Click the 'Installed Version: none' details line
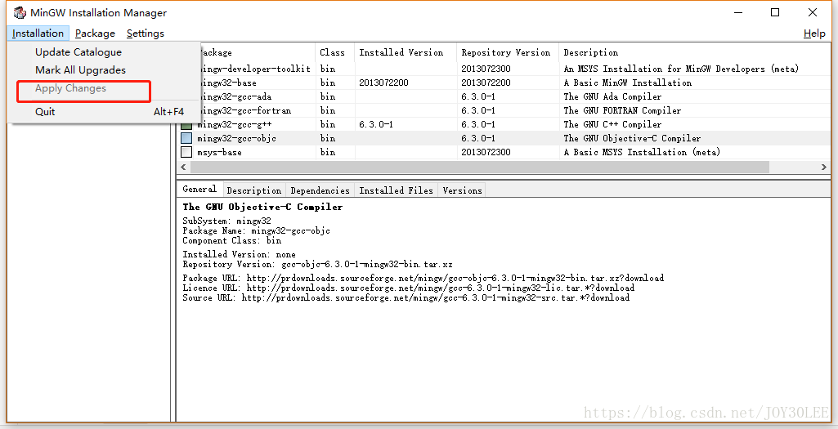 239,255
